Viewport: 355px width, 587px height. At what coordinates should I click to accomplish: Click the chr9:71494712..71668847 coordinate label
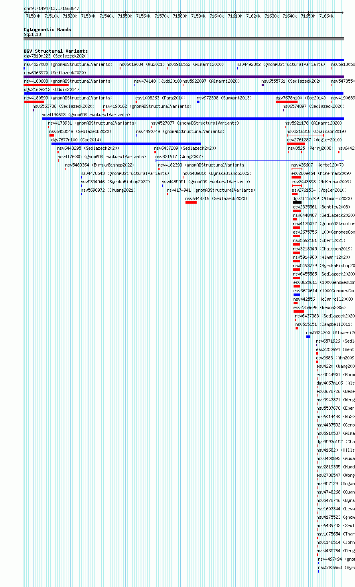51,8
